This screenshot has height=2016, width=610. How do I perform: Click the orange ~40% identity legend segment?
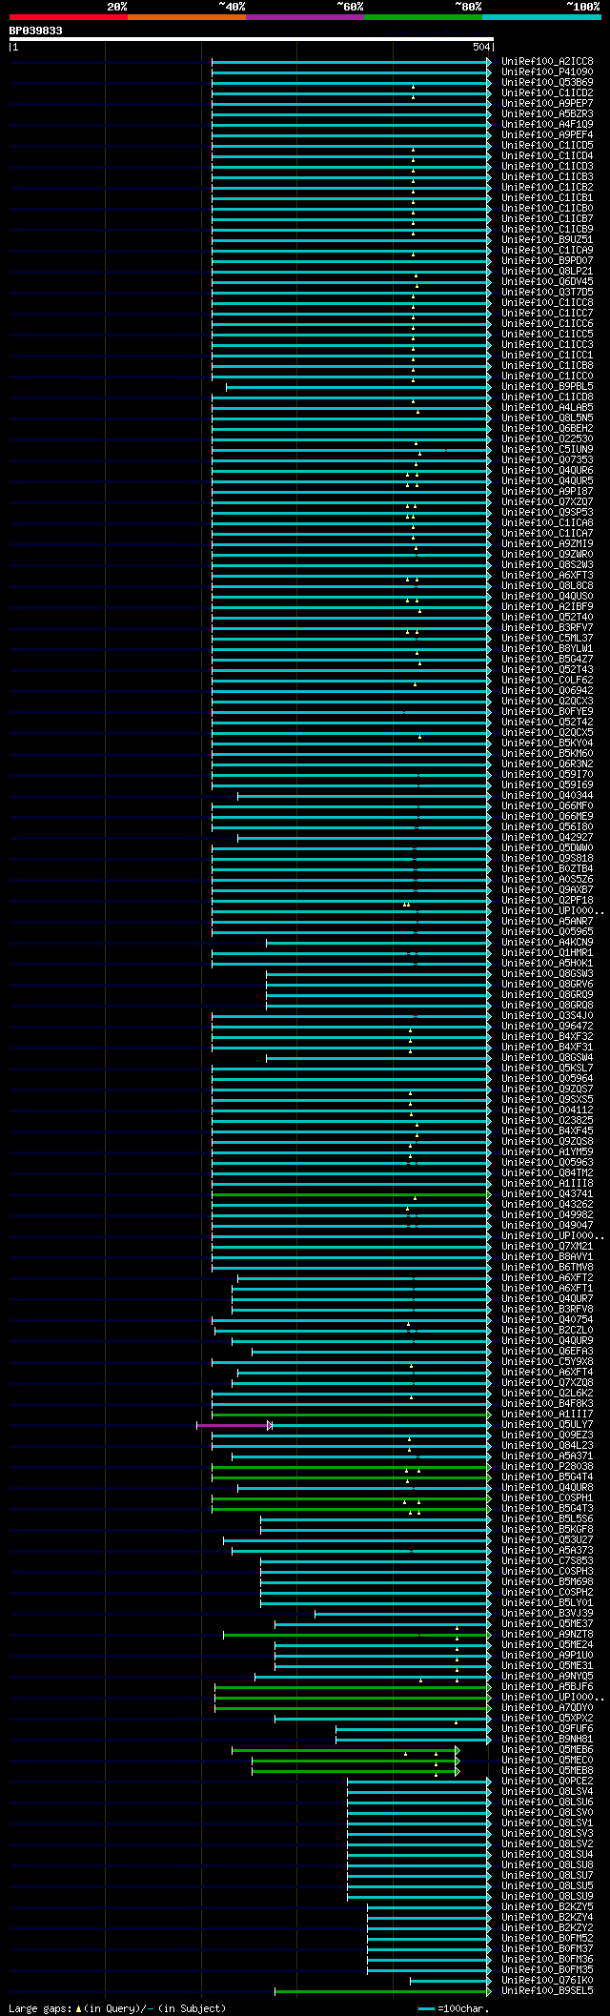pos(187,17)
